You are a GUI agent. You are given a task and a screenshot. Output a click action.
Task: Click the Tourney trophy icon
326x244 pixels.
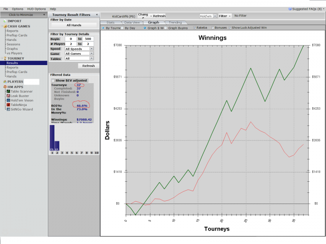pos(5,59)
